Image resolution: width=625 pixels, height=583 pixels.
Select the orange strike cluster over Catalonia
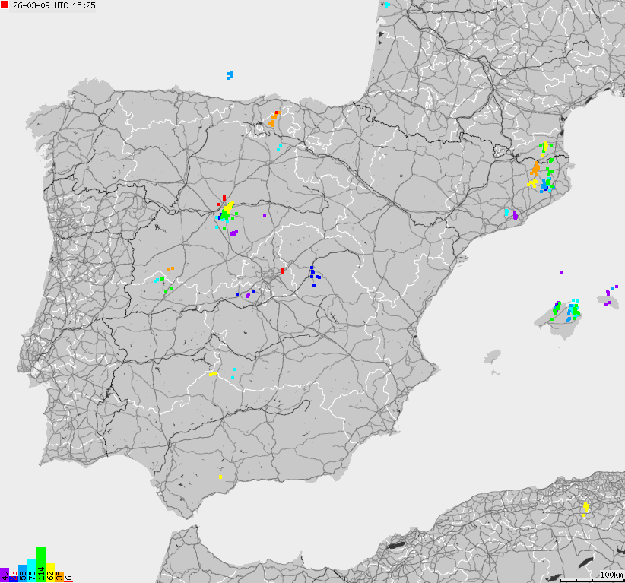tap(534, 169)
